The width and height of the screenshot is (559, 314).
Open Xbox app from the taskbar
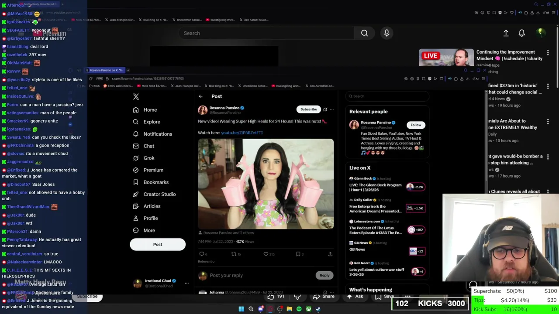[308, 309]
